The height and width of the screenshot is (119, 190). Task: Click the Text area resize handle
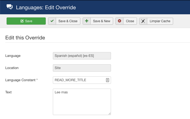pyautogui.click(x=109, y=113)
